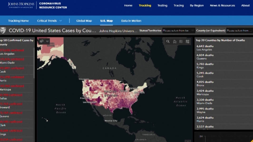Click the New York label on the map
The width and height of the screenshot is (253, 142).
[139, 93]
